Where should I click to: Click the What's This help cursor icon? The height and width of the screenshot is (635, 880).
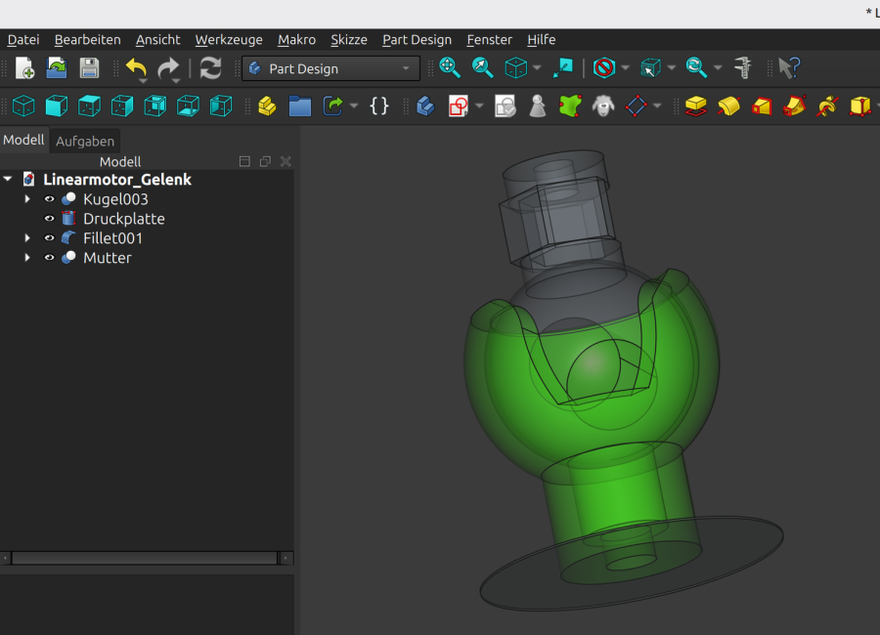tap(790, 68)
